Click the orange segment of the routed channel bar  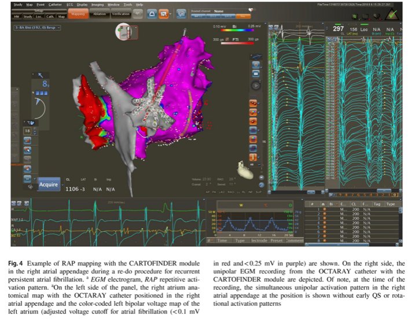click(x=243, y=16)
